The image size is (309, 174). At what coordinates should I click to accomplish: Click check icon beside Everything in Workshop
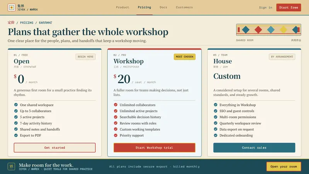(x=216, y=105)
